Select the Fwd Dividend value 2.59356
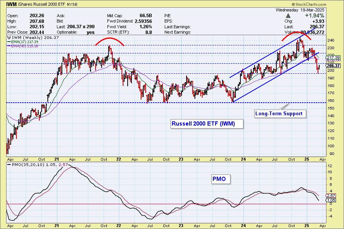 click(x=143, y=21)
